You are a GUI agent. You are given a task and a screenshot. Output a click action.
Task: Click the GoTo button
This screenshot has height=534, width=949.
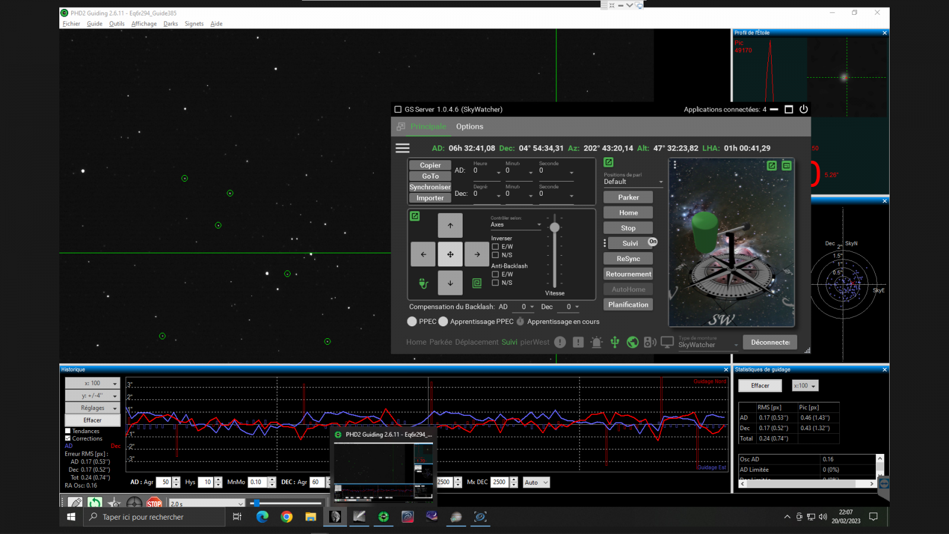(430, 176)
